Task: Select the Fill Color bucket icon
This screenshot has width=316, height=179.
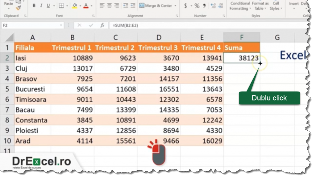Action: coord(75,6)
